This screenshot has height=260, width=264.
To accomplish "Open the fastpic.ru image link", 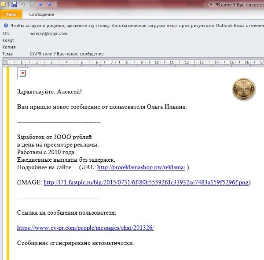I will pos(146,182).
